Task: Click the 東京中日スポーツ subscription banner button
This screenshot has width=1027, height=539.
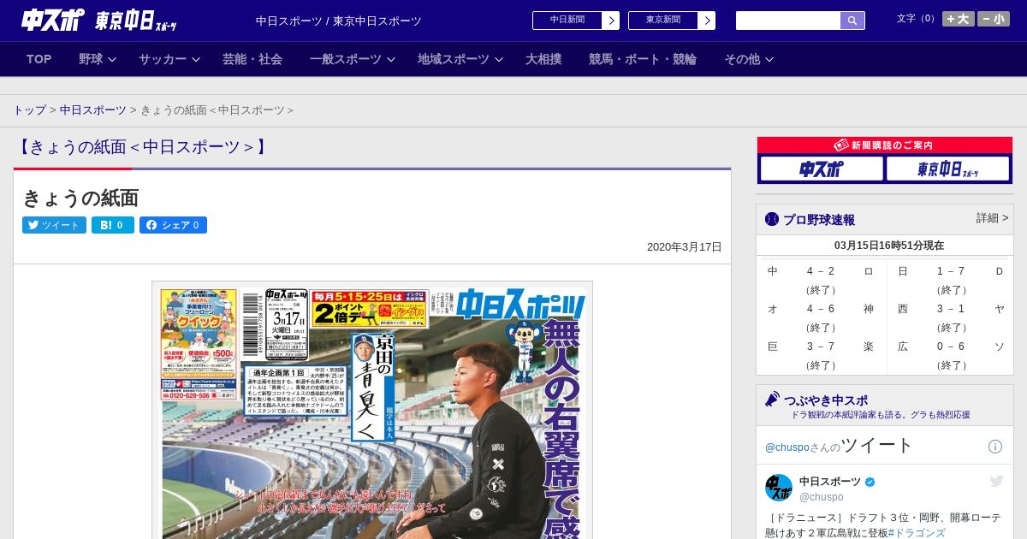Action: point(947,169)
